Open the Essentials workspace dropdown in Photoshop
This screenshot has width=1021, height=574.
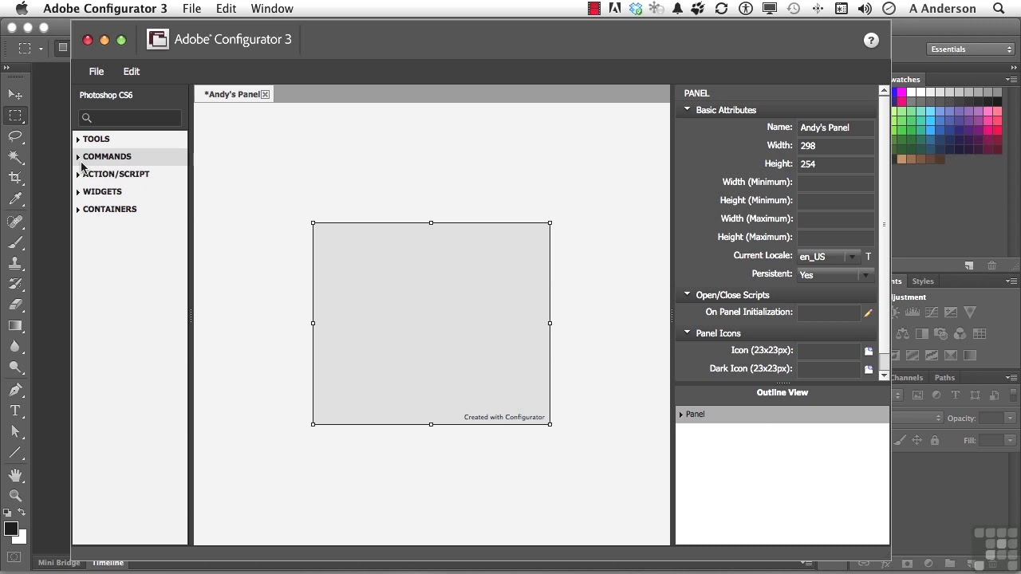[x=971, y=49]
